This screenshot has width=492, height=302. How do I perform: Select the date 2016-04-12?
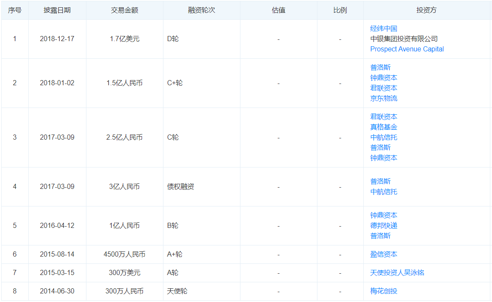pyautogui.click(x=57, y=226)
